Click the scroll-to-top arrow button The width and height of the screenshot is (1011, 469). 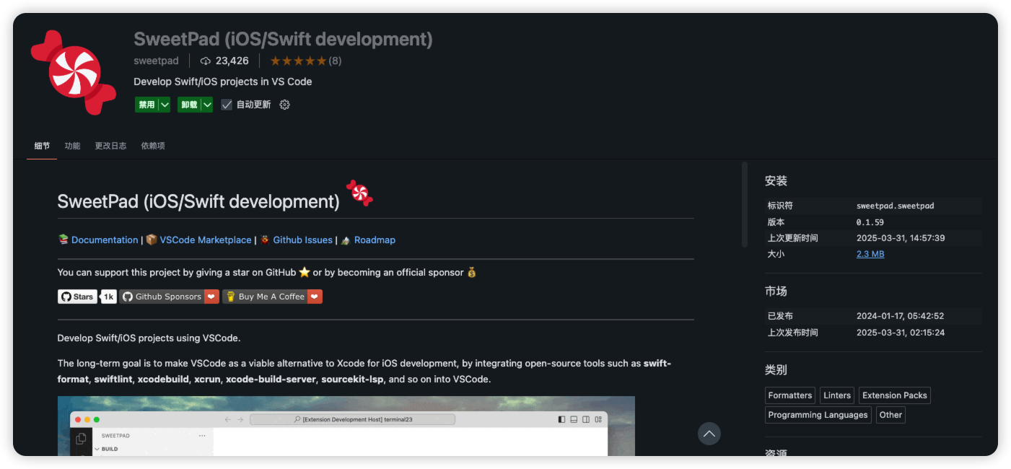[x=709, y=434]
